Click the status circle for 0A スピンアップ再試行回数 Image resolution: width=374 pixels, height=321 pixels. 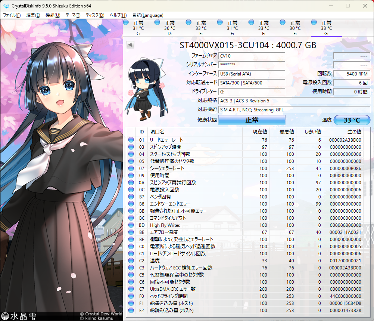(x=131, y=182)
